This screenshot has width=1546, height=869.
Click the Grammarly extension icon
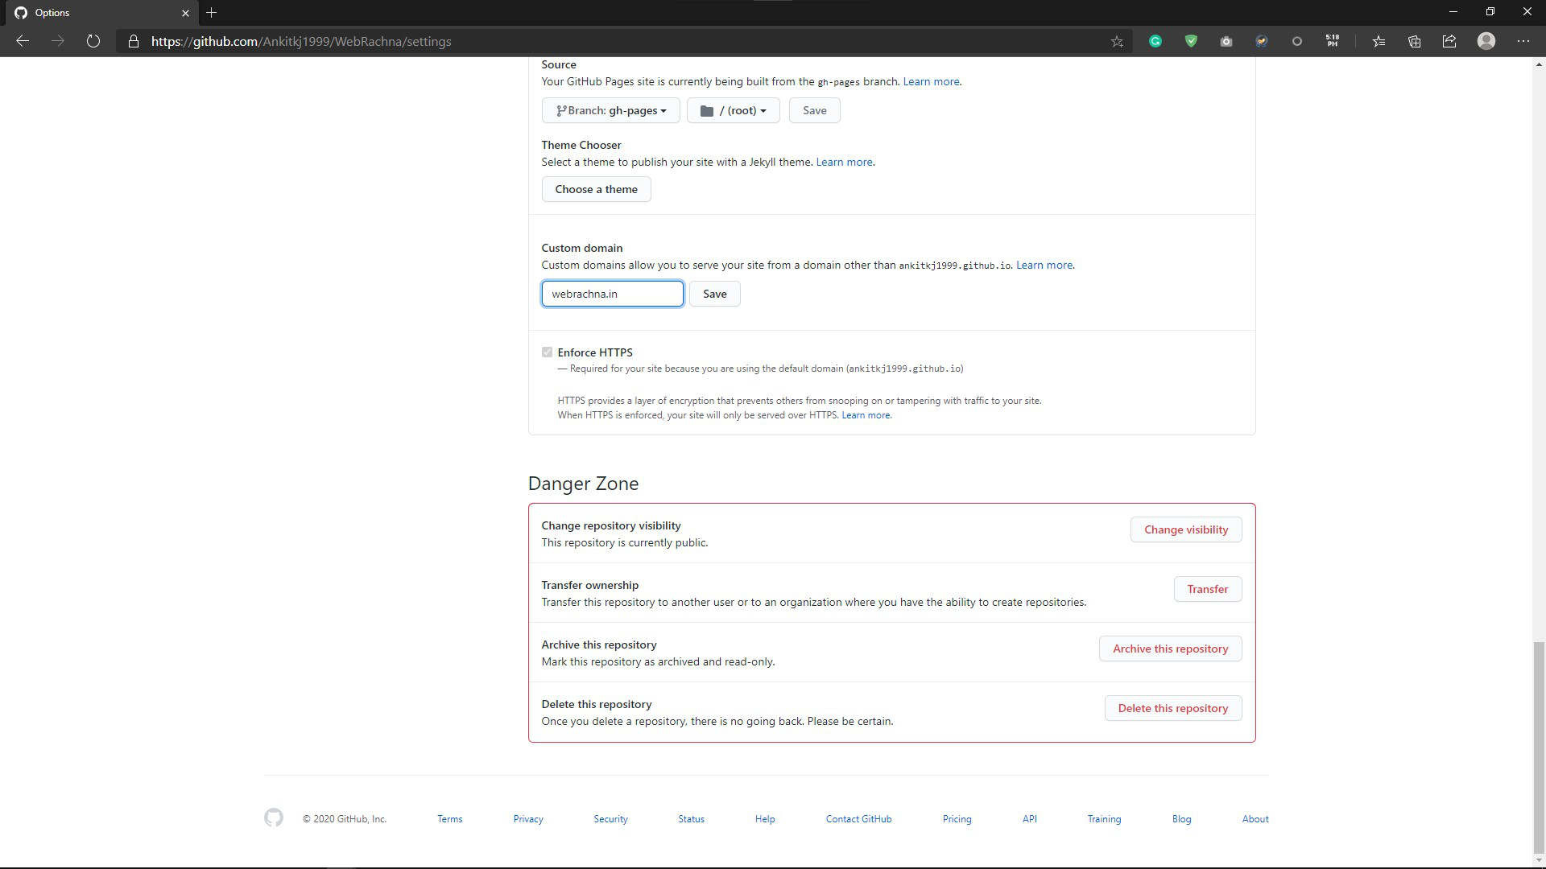(x=1155, y=41)
